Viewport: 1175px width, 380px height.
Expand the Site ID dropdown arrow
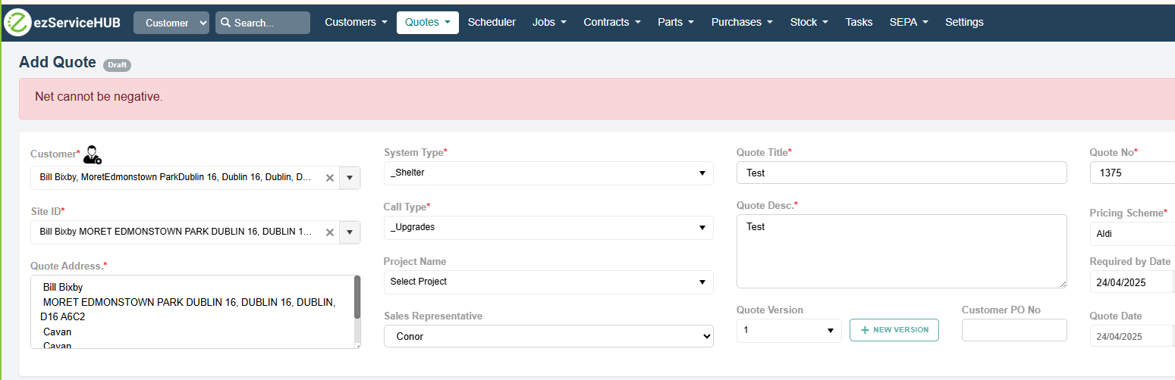[350, 232]
